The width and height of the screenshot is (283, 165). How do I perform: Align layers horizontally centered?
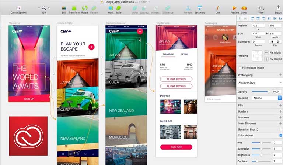(258, 18)
